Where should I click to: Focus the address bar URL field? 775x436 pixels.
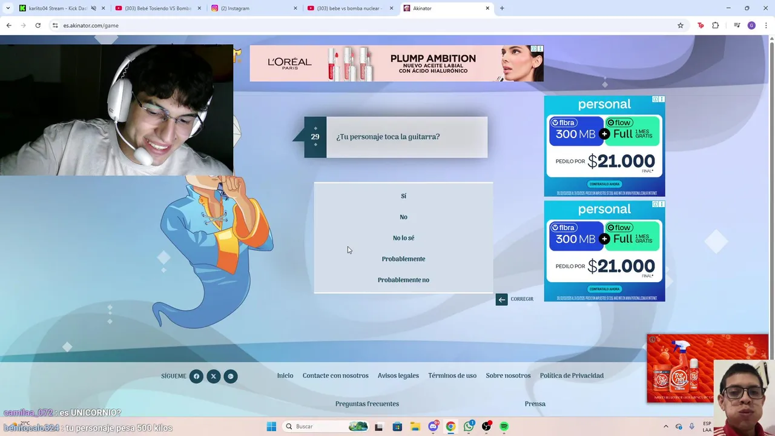pos(363,25)
